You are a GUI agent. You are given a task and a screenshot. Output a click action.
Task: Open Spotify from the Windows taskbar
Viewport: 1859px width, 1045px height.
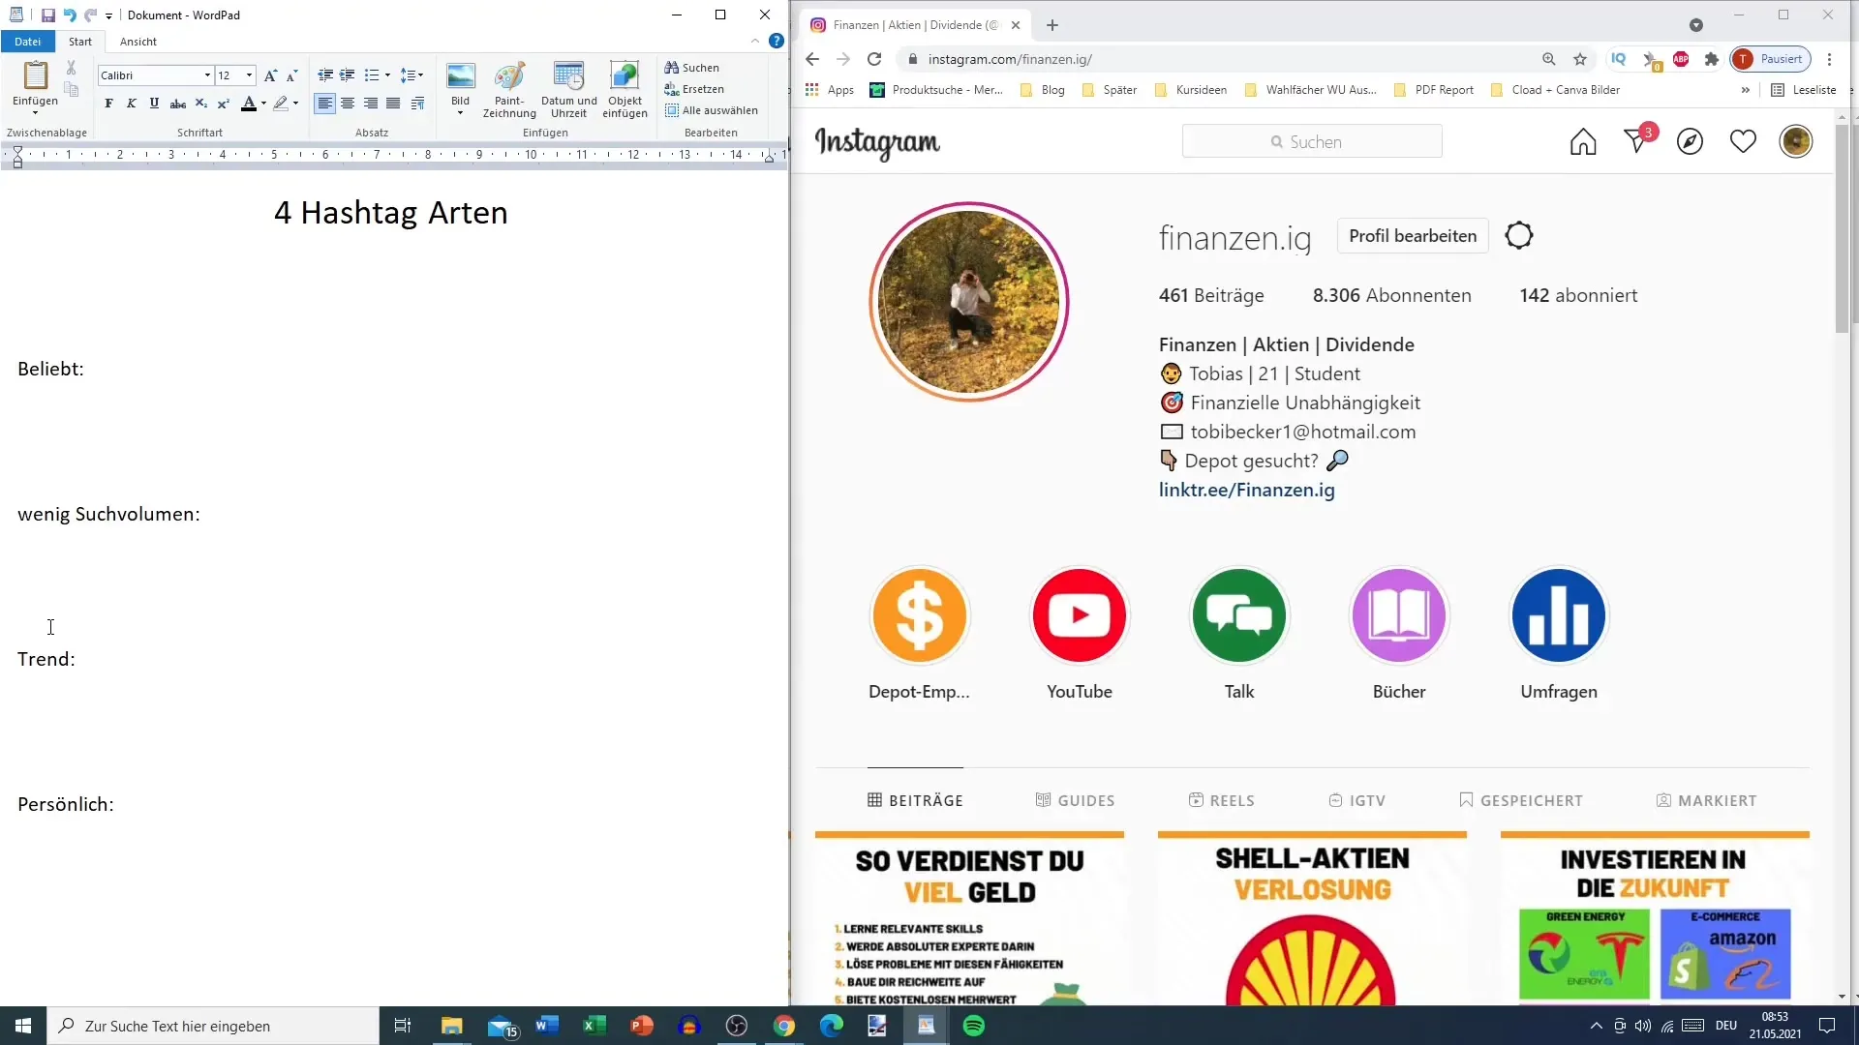[x=974, y=1026]
